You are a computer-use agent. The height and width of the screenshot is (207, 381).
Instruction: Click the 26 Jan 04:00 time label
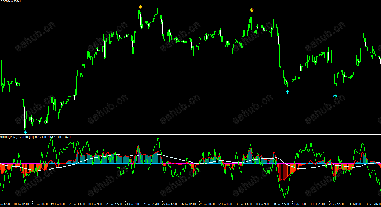click(188, 204)
